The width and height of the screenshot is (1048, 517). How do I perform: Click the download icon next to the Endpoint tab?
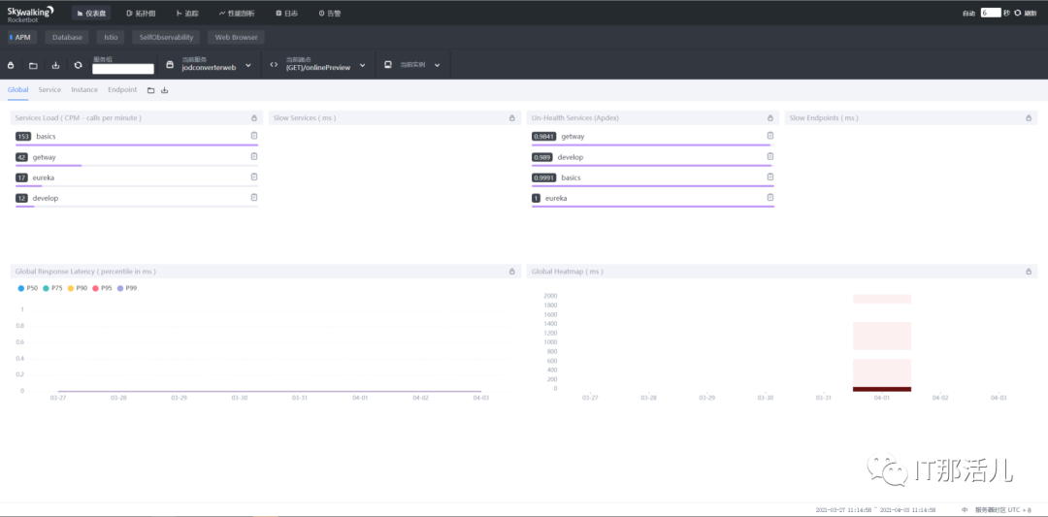164,90
